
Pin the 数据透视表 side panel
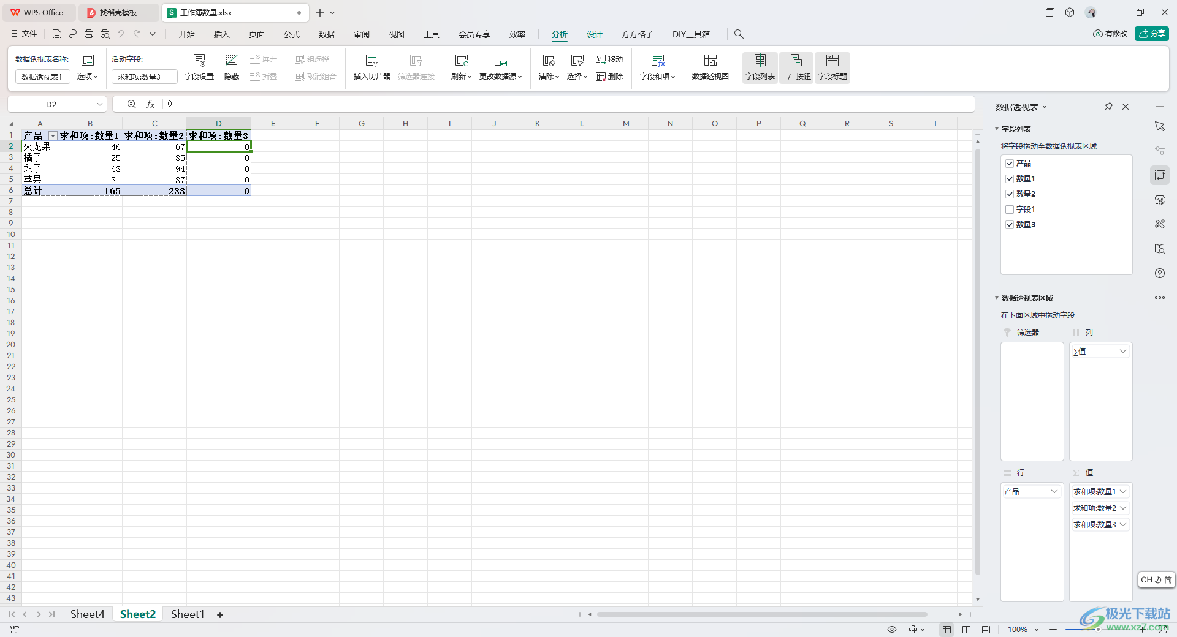click(1108, 107)
